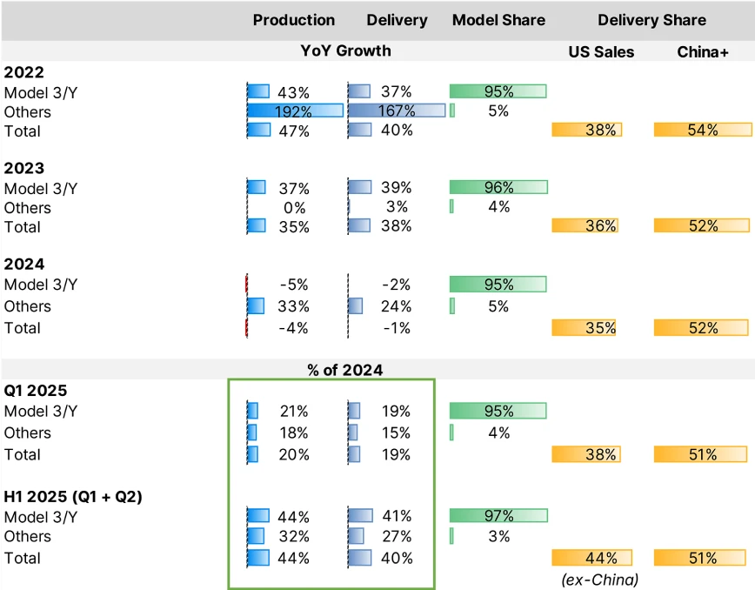This screenshot has width=755, height=590.
Task: Select the 2023 year heading
Action: 24,169
